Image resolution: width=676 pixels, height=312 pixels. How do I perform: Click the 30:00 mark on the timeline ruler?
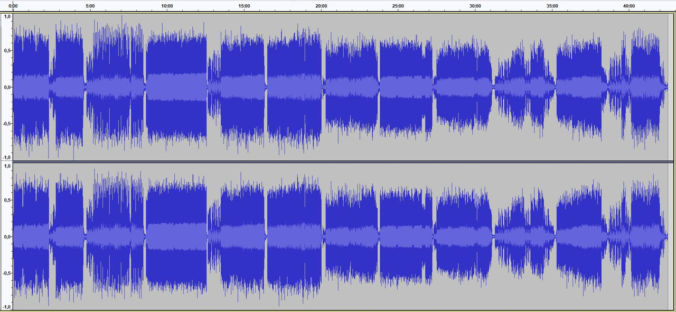tap(475, 6)
